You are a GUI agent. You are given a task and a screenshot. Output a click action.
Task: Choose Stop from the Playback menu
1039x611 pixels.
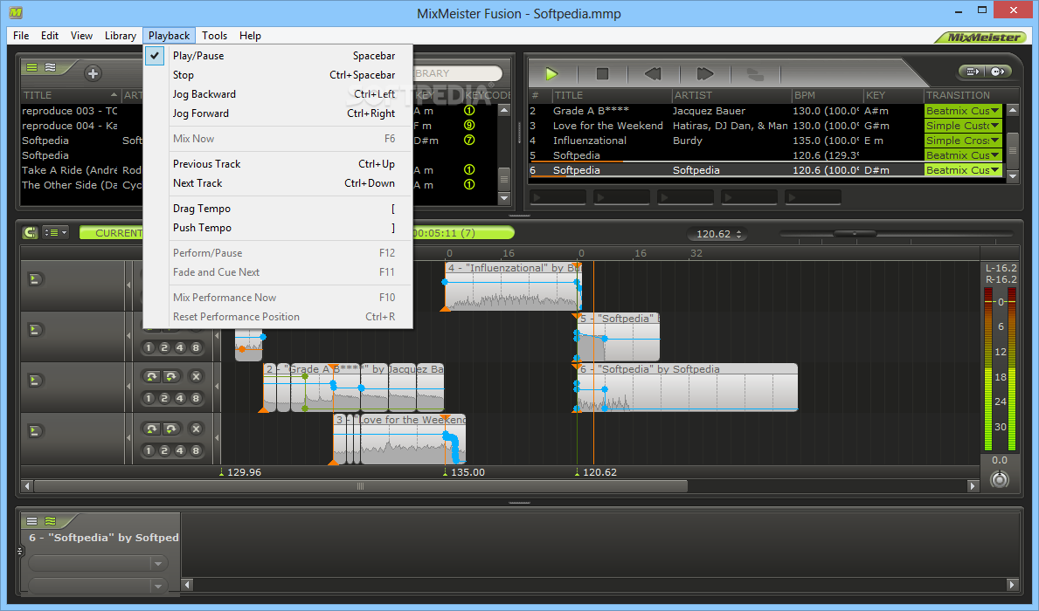[278, 75]
